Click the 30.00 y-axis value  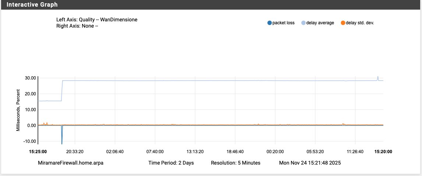pyautogui.click(x=30, y=78)
